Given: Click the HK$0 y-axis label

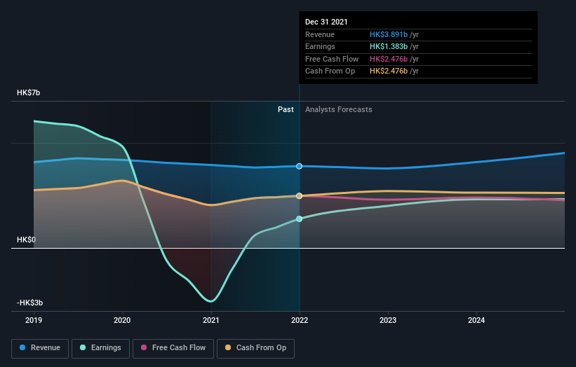Looking at the screenshot, I should click(26, 240).
